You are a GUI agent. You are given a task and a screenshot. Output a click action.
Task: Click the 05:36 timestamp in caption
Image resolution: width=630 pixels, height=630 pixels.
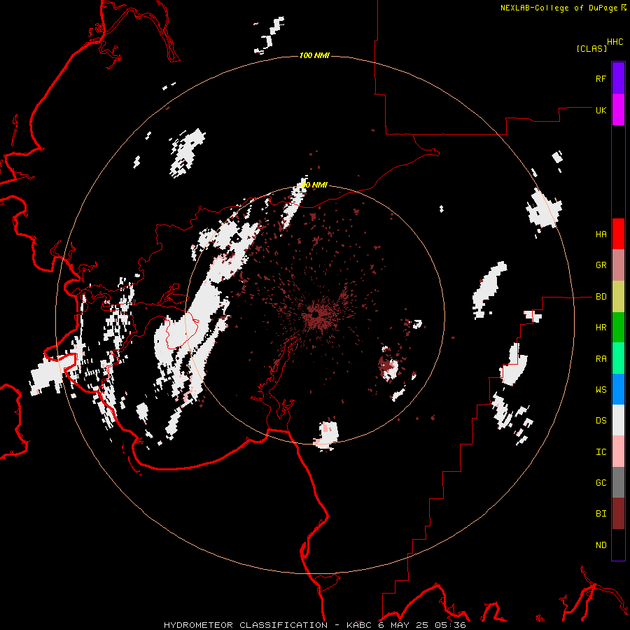[450, 625]
